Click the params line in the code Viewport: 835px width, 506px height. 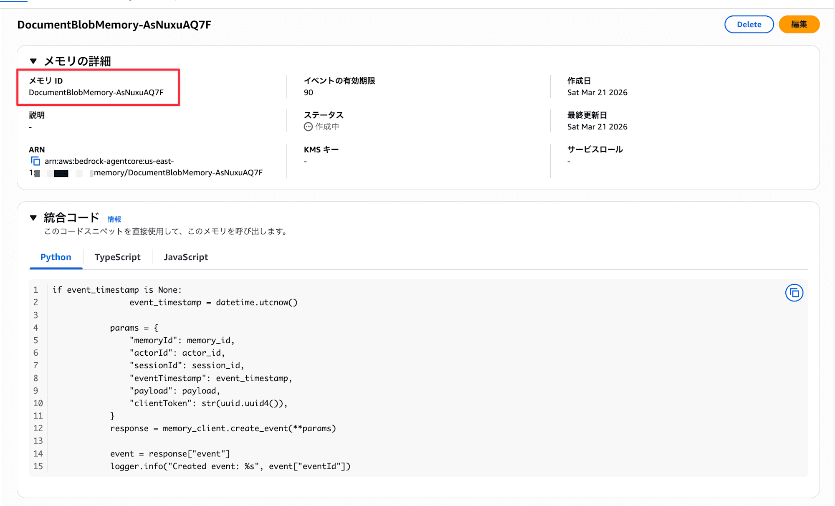pos(134,328)
